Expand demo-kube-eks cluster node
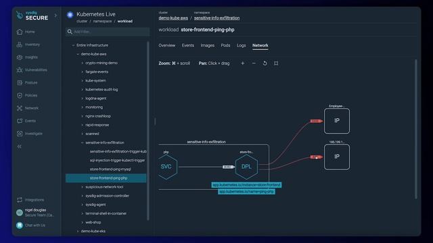Viewport: 433px width, 243px height. coord(78,231)
